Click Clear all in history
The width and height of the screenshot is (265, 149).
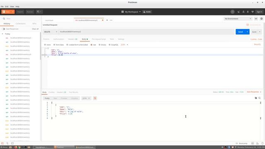click(x=35, y=29)
